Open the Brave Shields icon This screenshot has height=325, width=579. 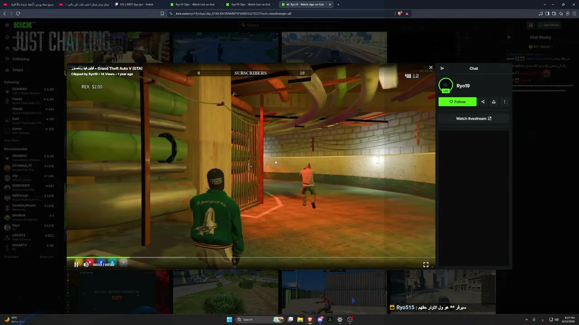399,14
